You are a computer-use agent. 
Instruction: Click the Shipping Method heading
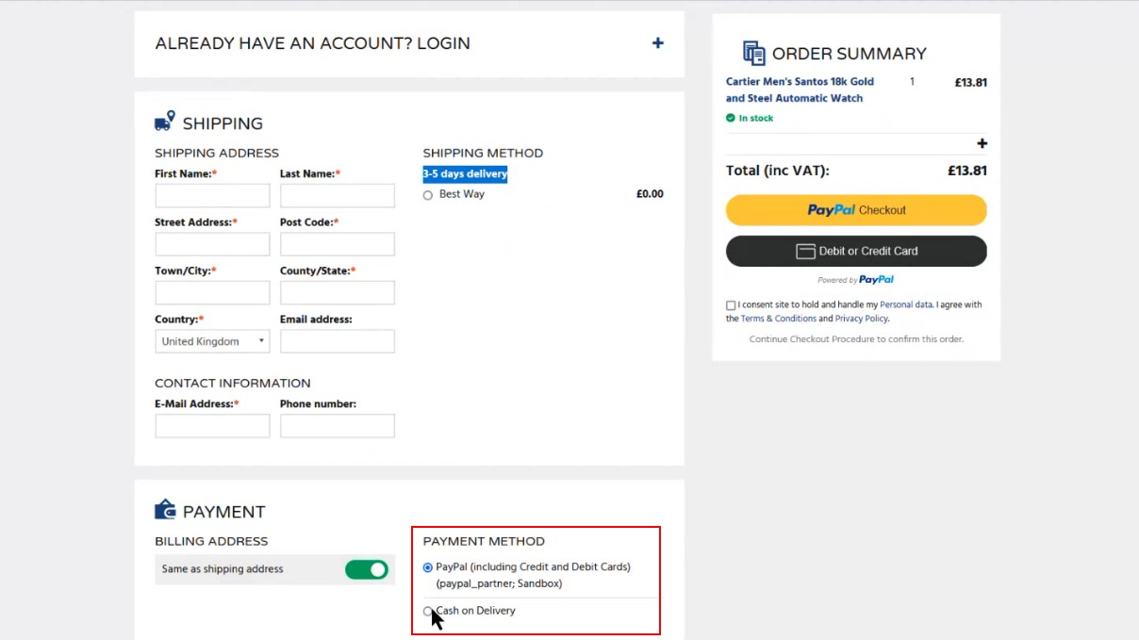[x=483, y=153]
